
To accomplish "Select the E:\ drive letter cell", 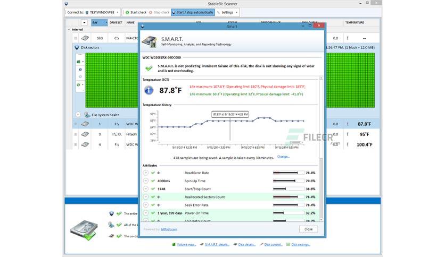I will point(117,124).
